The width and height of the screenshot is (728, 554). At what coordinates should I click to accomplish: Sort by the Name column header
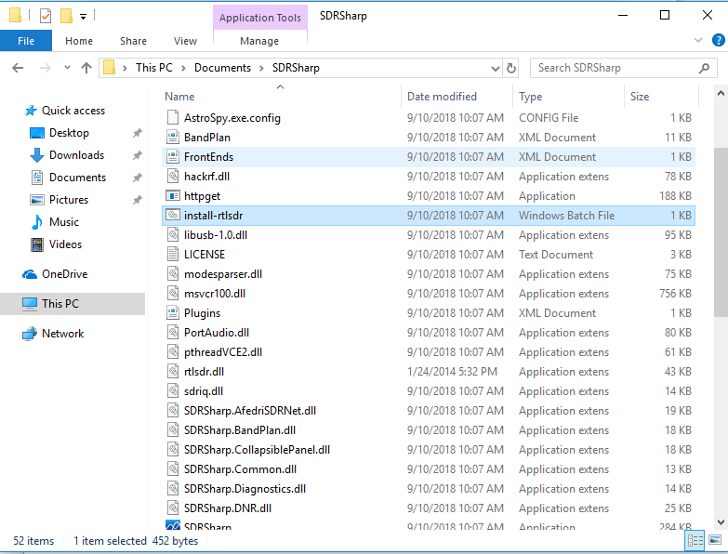pyautogui.click(x=281, y=97)
